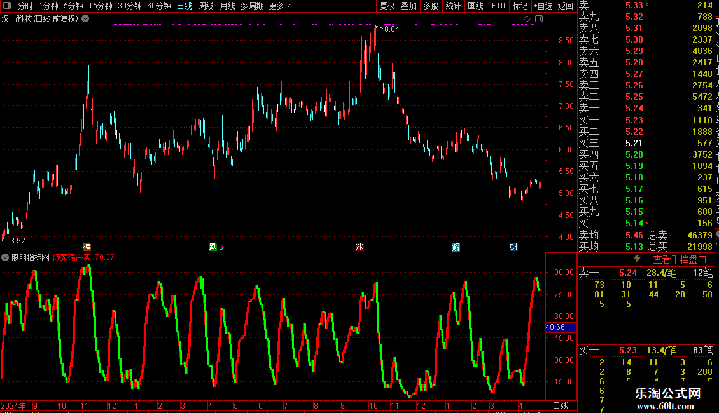The width and height of the screenshot is (719, 413).
Task: Select the 买十 bid row at 5.14
Action: point(646,223)
